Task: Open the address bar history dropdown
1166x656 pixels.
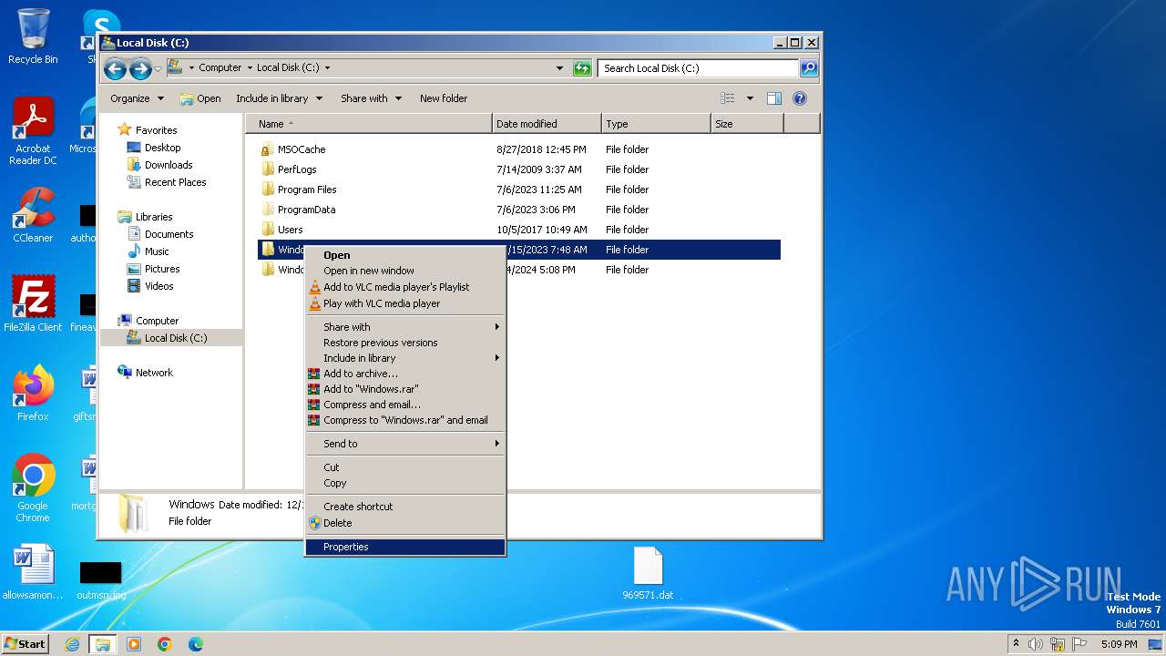Action: tap(559, 68)
